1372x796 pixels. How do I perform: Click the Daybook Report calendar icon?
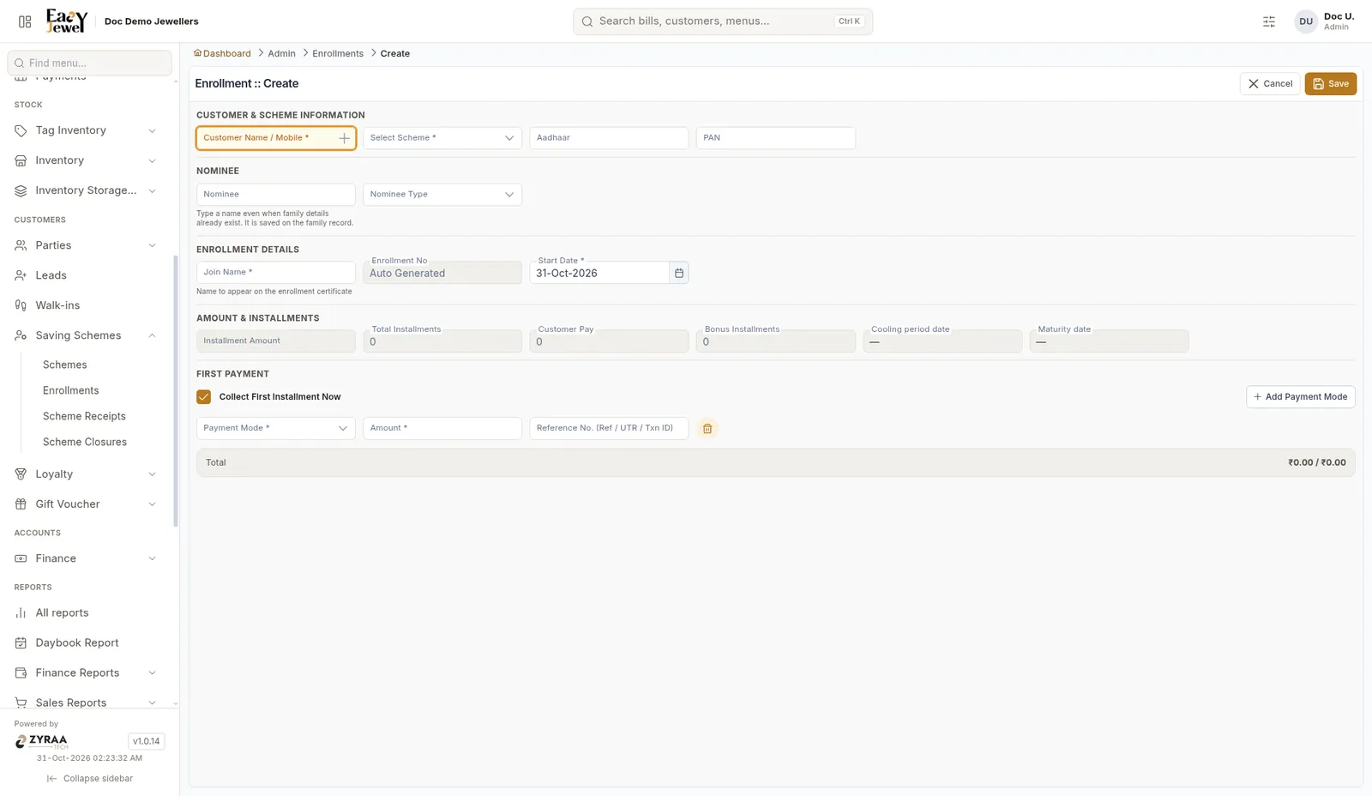[21, 643]
